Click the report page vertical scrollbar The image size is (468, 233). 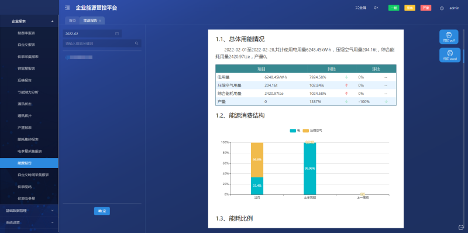click(x=463, y=56)
